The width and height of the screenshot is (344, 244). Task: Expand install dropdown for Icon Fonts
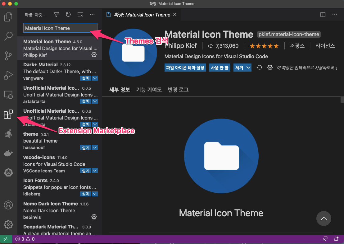[95, 194]
